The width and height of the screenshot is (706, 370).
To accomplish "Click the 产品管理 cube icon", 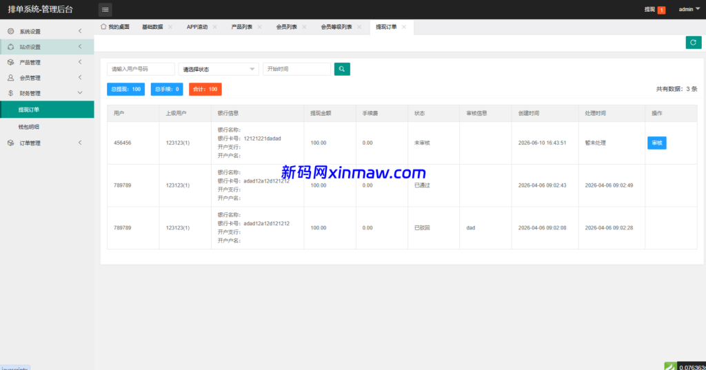I will coord(11,62).
